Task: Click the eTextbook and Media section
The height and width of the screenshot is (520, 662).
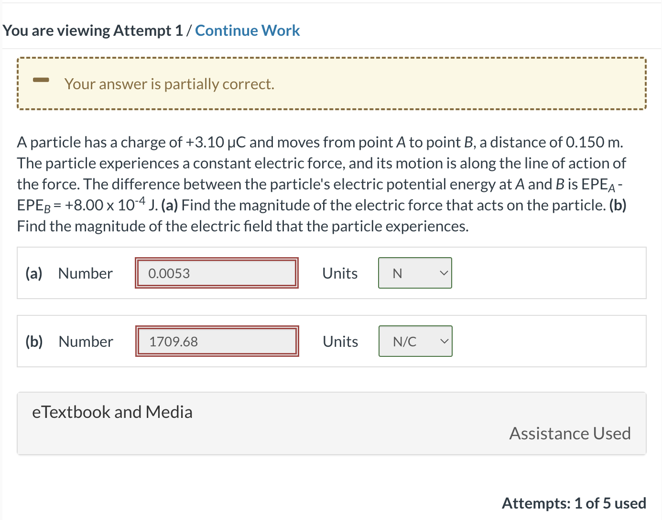Action: tap(112, 412)
